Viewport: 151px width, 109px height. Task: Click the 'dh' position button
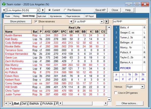pos(143,79)
